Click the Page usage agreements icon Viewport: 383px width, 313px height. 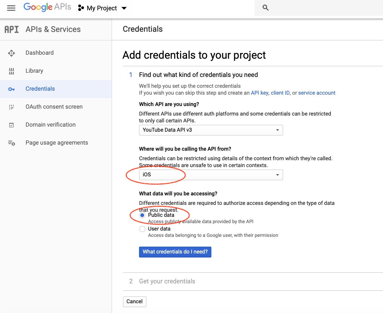click(x=11, y=143)
